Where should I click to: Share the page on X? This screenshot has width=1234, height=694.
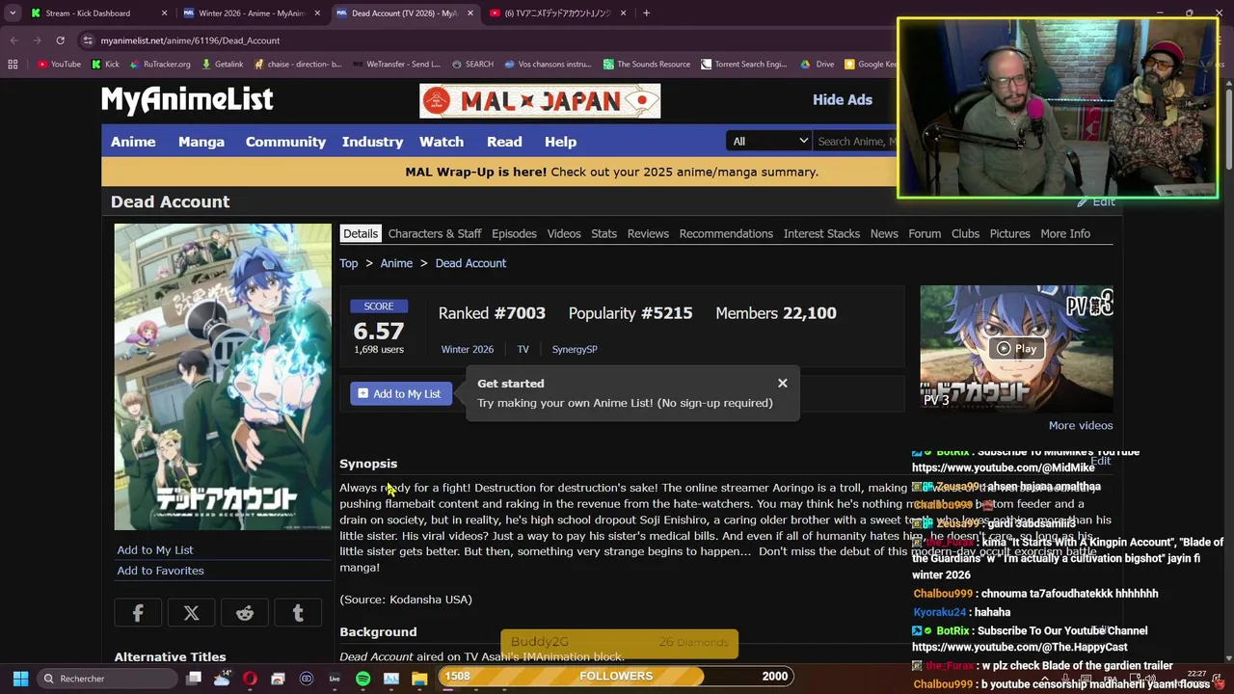191,613
